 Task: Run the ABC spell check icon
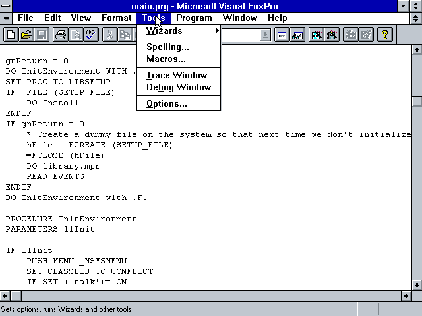(x=91, y=35)
